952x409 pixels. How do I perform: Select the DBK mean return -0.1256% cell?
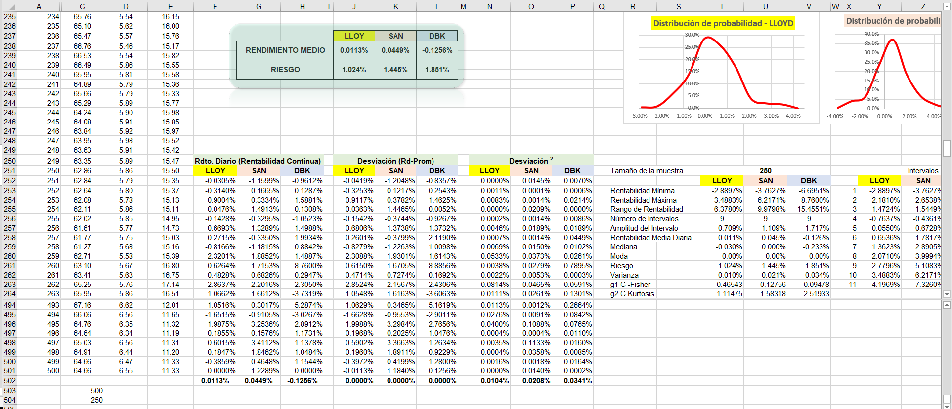[x=437, y=50]
